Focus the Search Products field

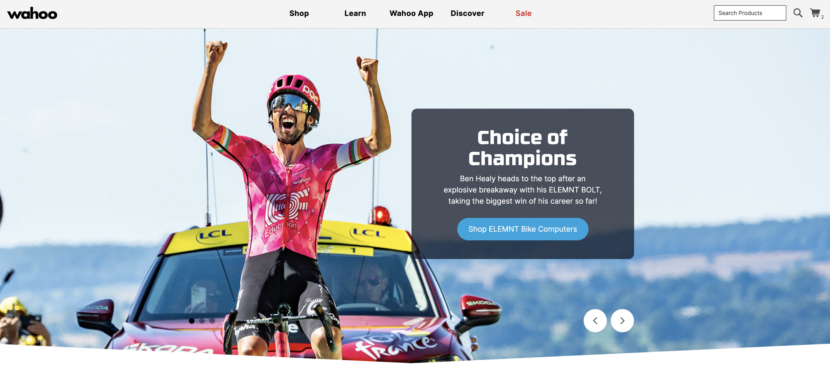point(750,13)
